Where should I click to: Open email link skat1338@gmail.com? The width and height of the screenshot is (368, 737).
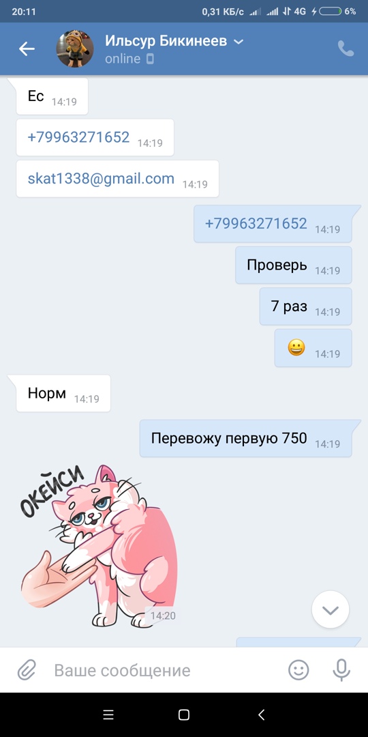point(101,178)
